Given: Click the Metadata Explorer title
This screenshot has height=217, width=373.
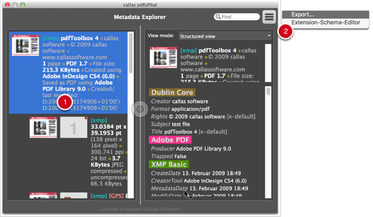Looking at the screenshot, I should (140, 17).
